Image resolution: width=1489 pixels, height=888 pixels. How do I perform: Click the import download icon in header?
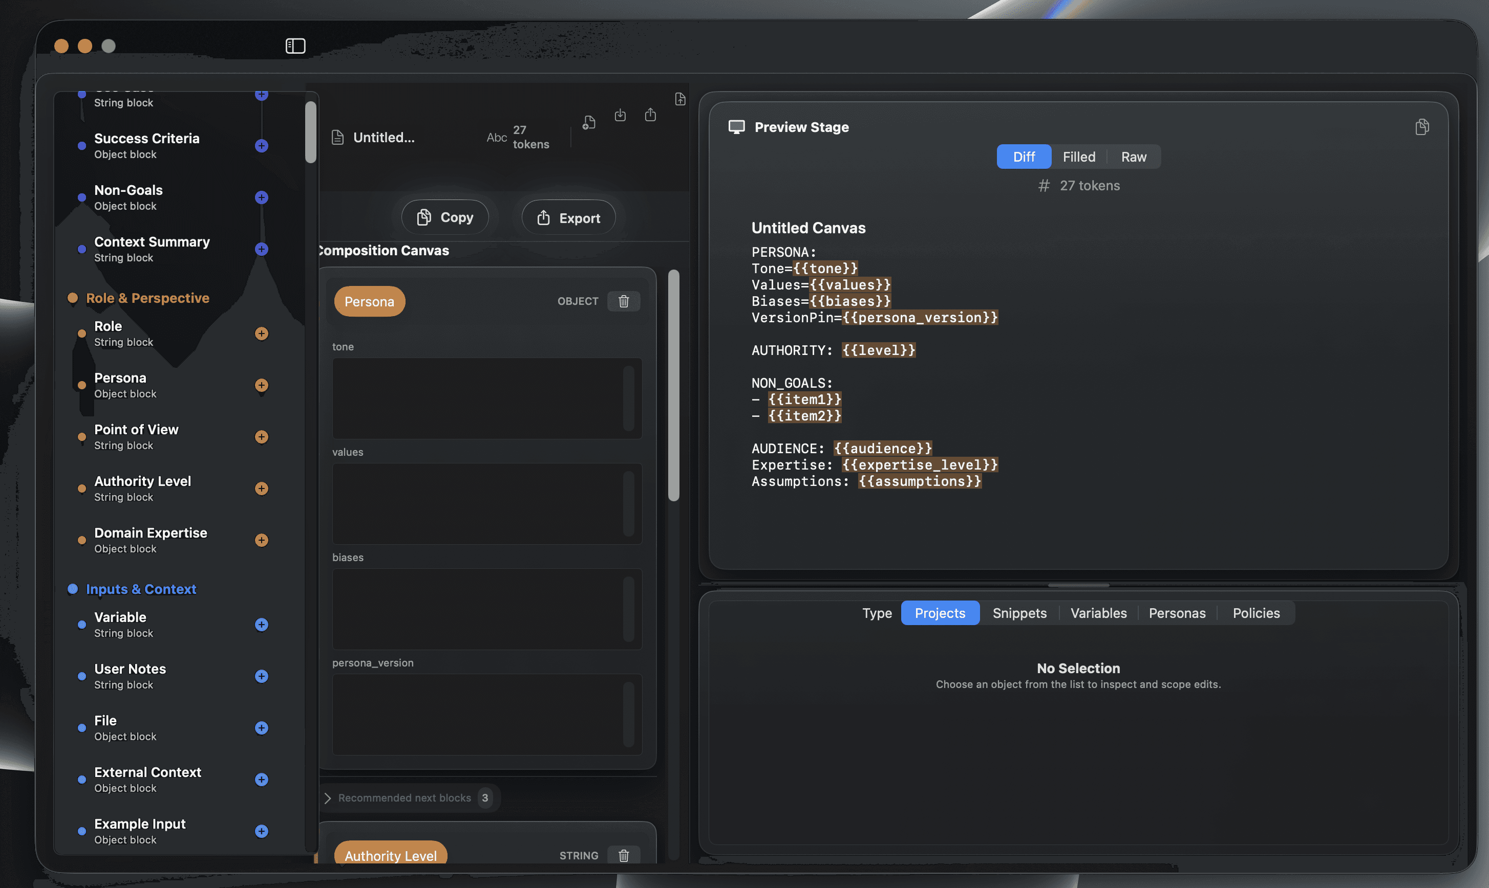pos(620,115)
